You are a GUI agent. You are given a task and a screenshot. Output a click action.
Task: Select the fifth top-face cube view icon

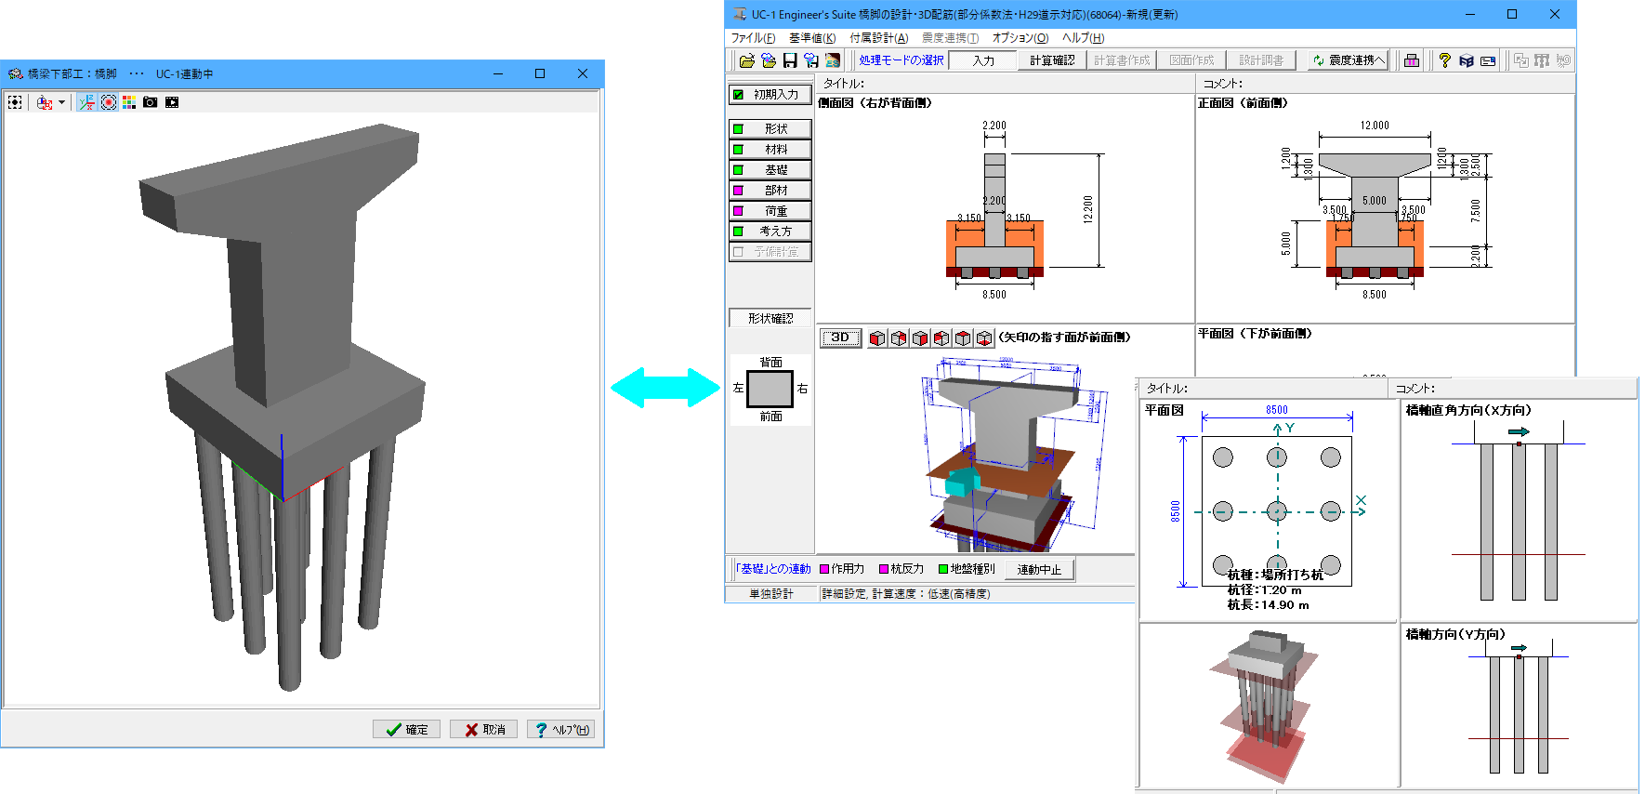tap(963, 337)
